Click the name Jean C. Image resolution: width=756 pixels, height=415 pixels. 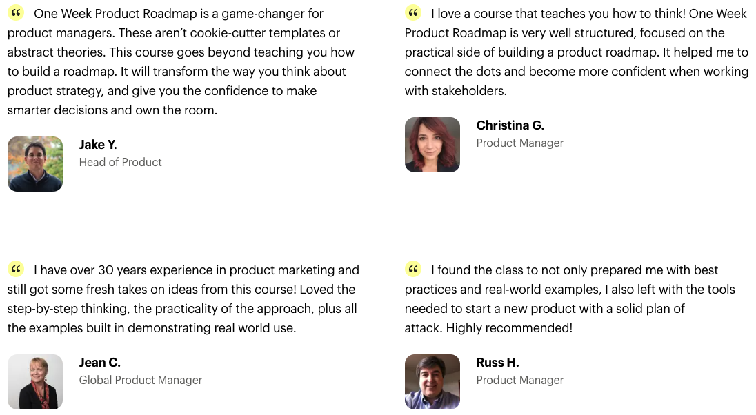click(x=100, y=363)
